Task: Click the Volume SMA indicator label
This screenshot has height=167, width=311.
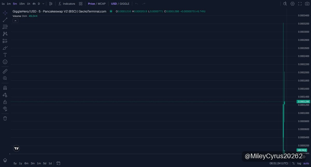Action: 20,16
